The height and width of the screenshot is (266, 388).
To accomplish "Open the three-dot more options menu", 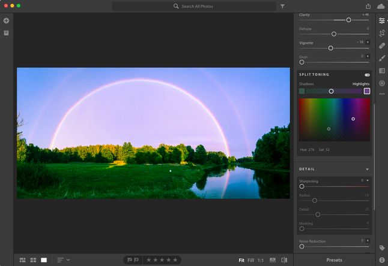I will (x=382, y=94).
